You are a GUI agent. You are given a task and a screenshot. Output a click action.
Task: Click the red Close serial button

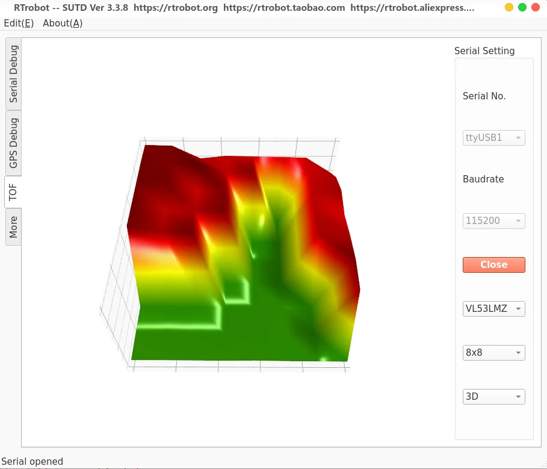coord(493,265)
